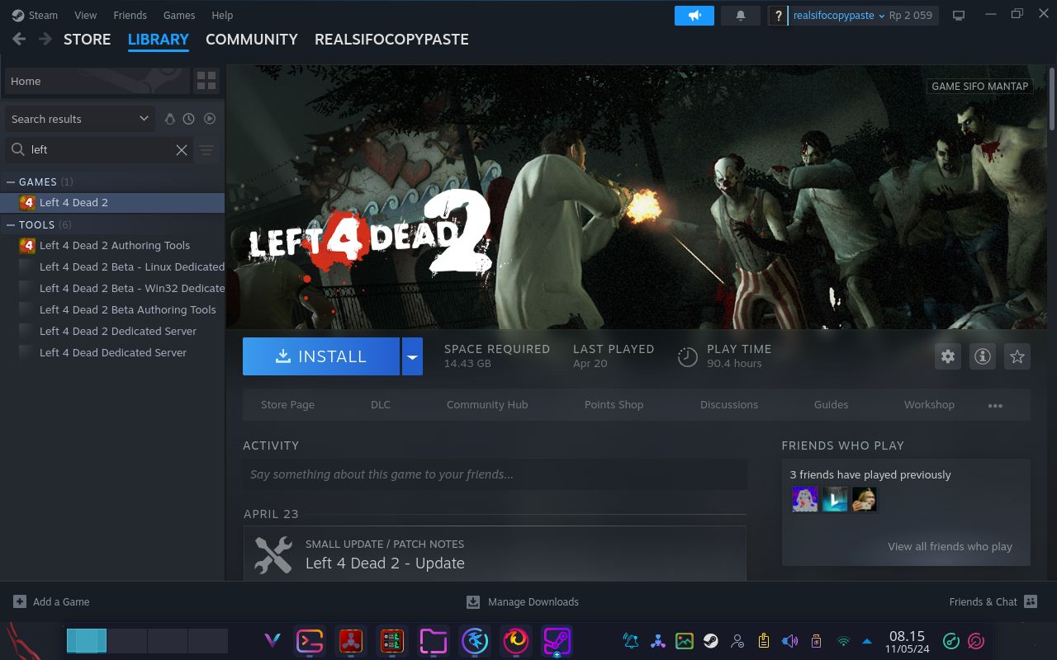
Task: Show more game links with ellipsis
Action: (995, 405)
